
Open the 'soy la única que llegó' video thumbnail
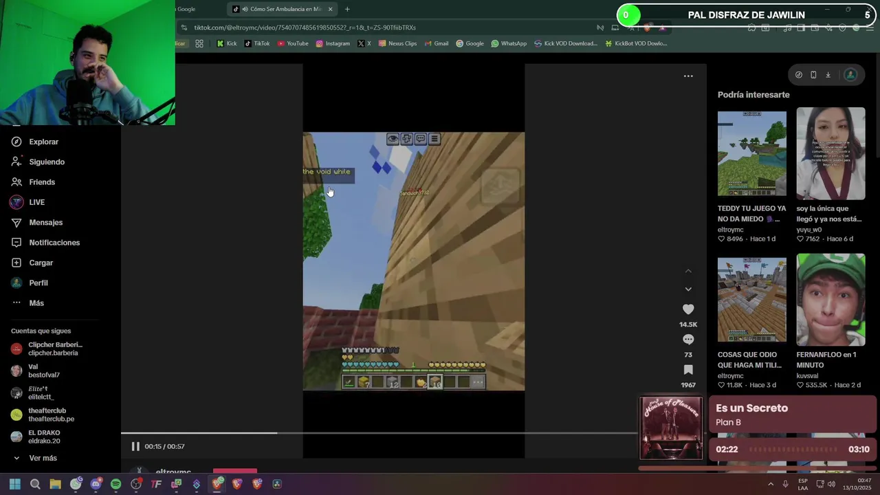pos(830,153)
